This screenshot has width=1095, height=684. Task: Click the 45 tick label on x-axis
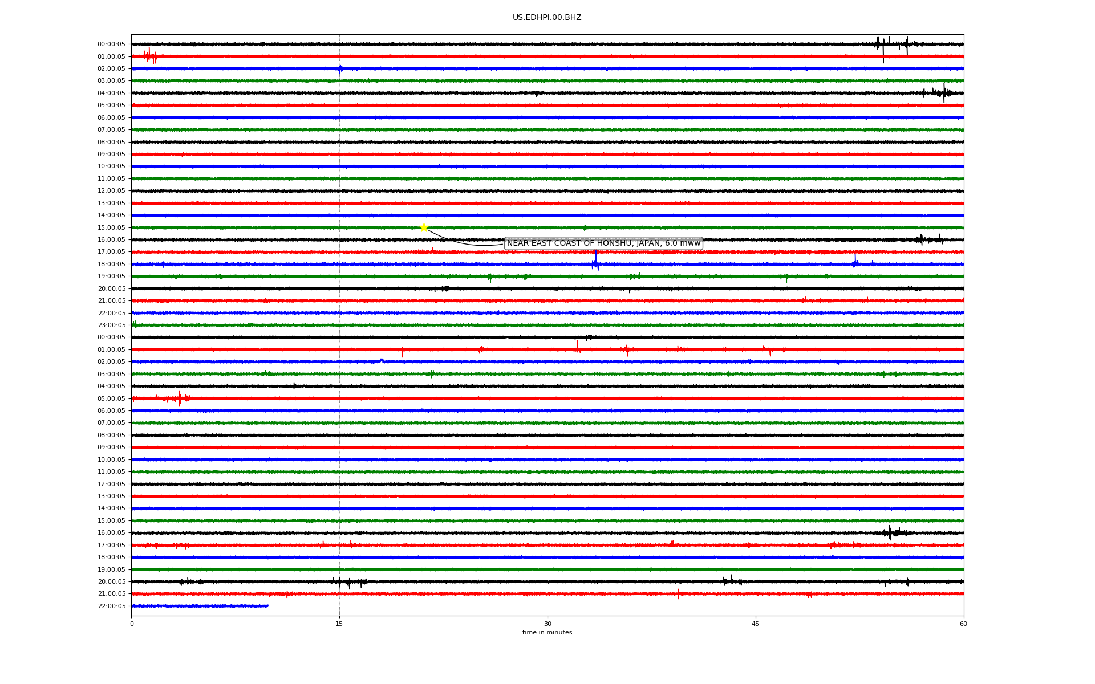pyautogui.click(x=756, y=624)
